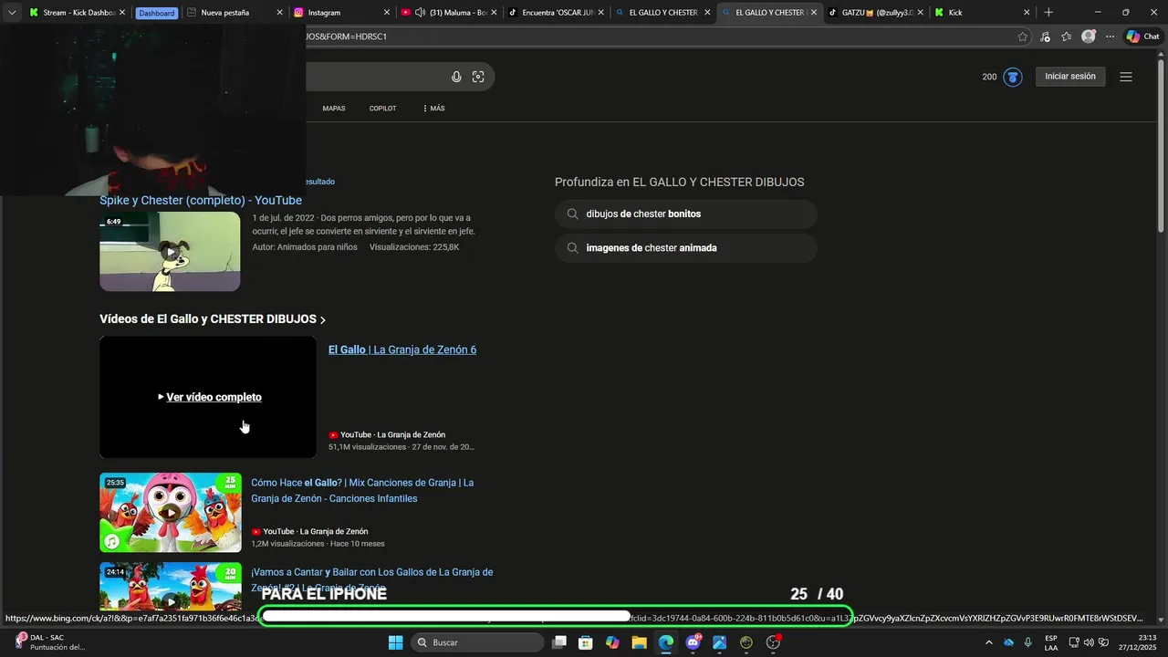Screen dimensions: 1168x657
Task: Click the microphone tray icon
Action: point(1028,642)
